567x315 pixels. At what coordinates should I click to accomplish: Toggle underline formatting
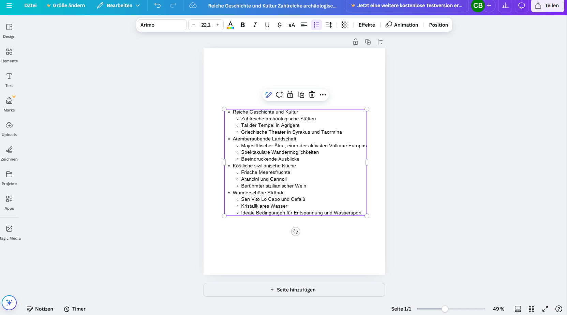coord(267,25)
